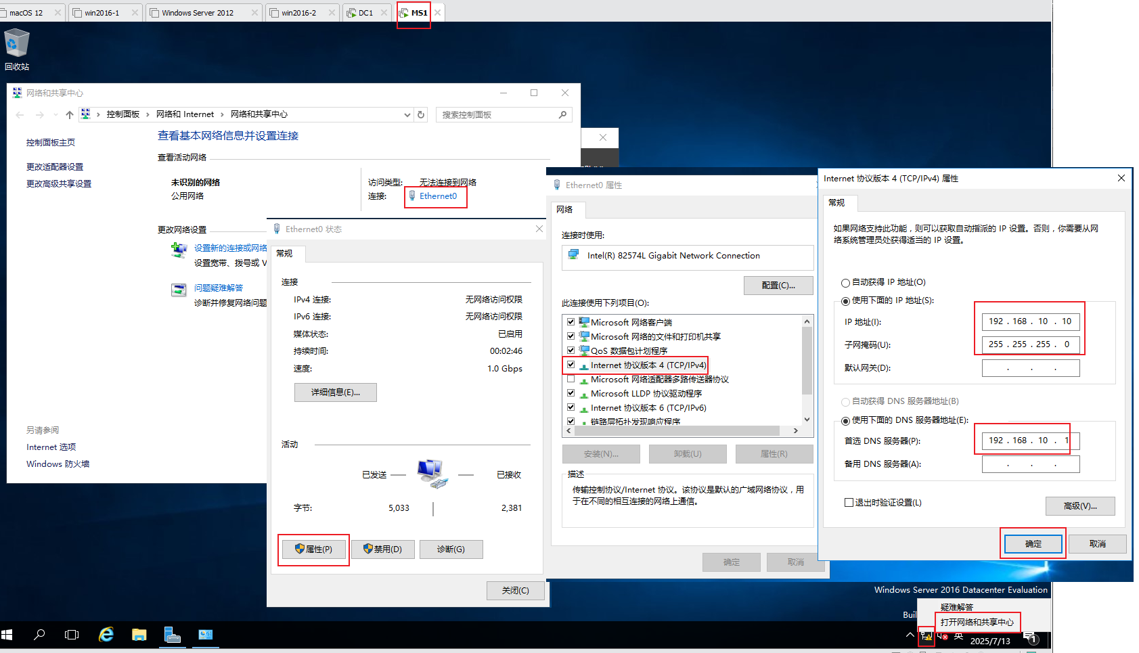
Task: Enable Microsoft 网络适配器多路传送器协议 checkbox
Action: pos(571,379)
